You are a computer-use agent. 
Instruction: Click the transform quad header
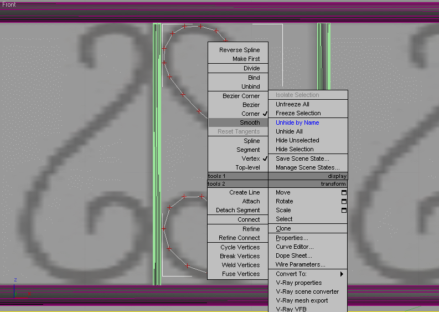point(308,184)
